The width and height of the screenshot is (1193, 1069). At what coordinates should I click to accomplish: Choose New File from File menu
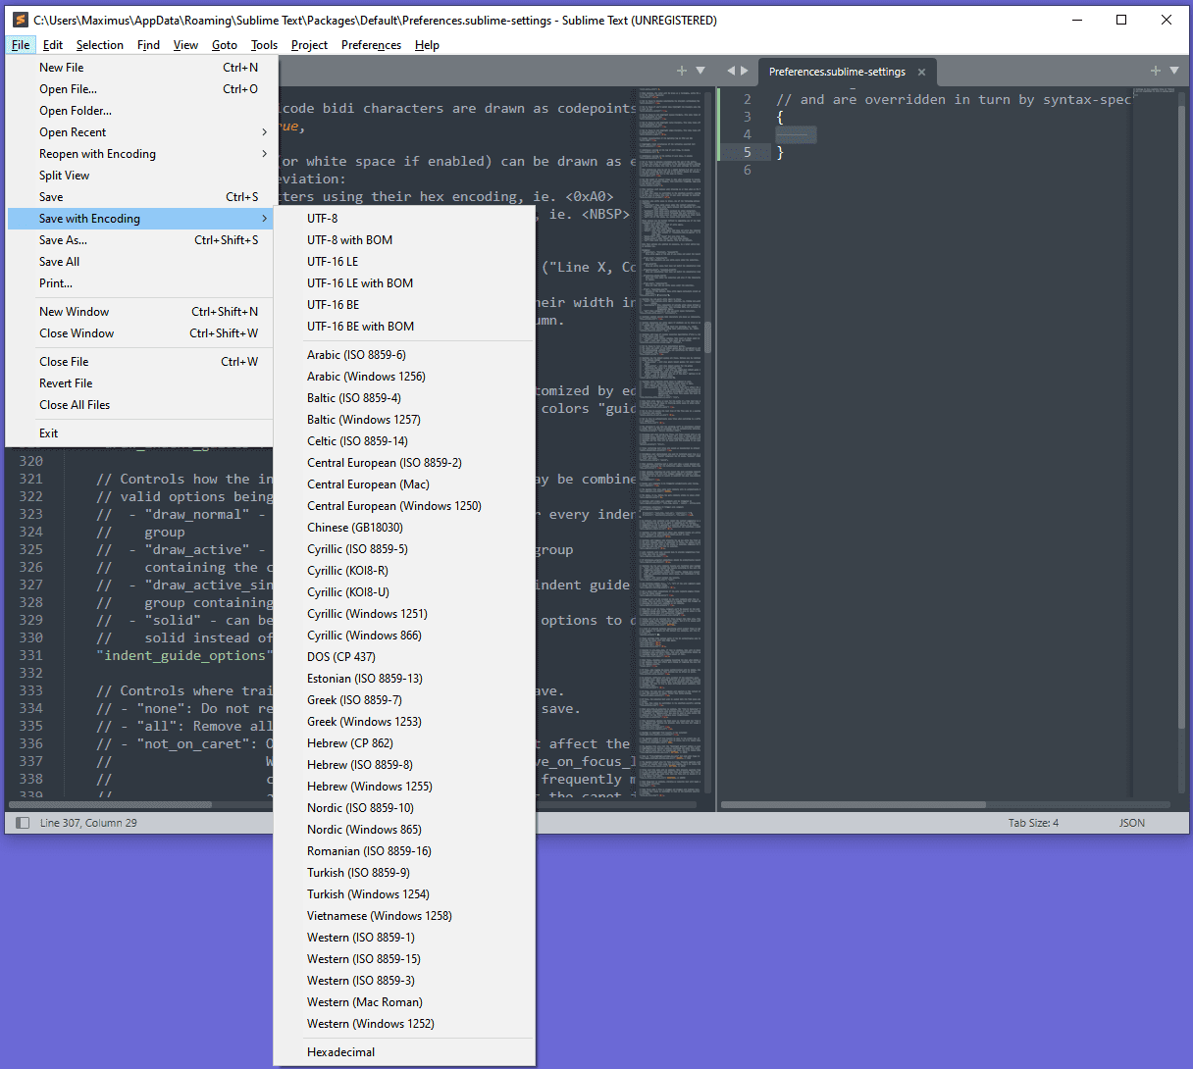(x=141, y=68)
